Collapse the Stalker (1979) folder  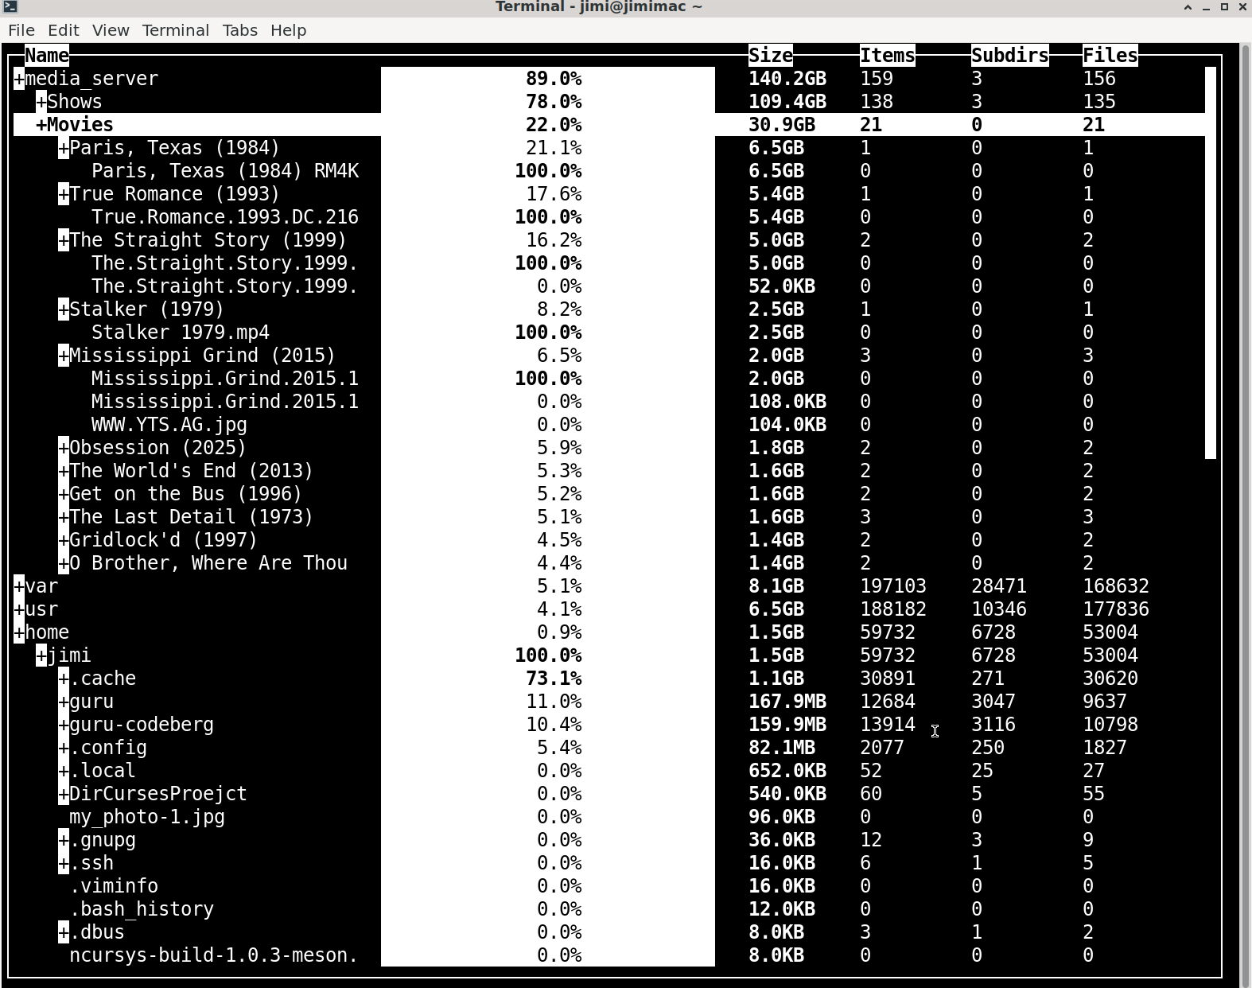click(x=64, y=309)
